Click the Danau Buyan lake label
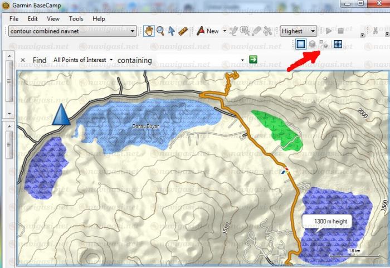The image size is (390, 268). coord(142,126)
